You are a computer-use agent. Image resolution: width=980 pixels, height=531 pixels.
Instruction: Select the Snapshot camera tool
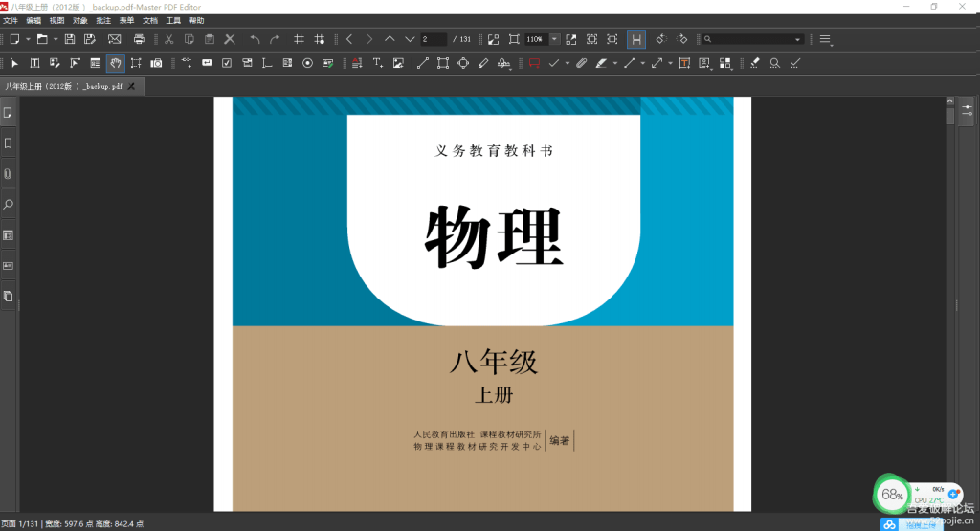(156, 63)
